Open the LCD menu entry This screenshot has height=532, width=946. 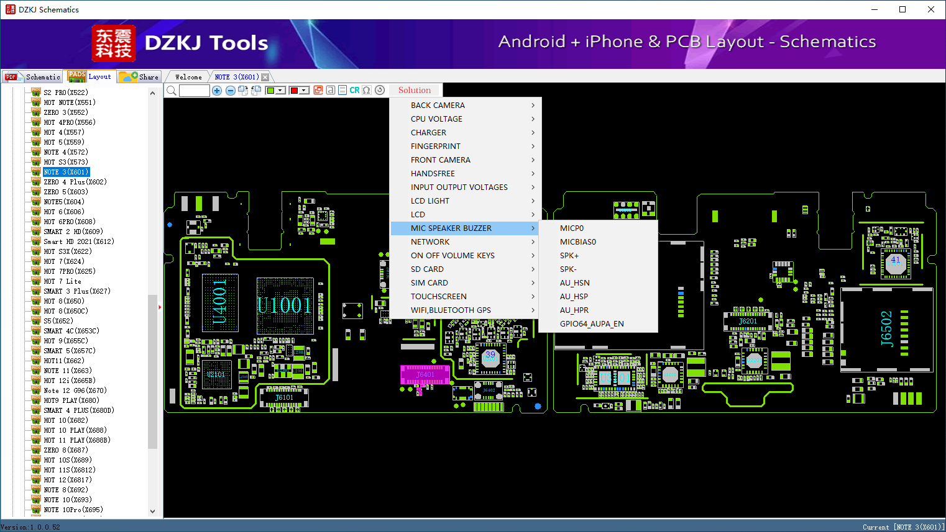click(466, 215)
